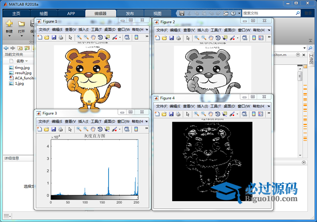Activate Zoom Out tool in Figure 3
This screenshot has width=317, height=222.
point(86,129)
